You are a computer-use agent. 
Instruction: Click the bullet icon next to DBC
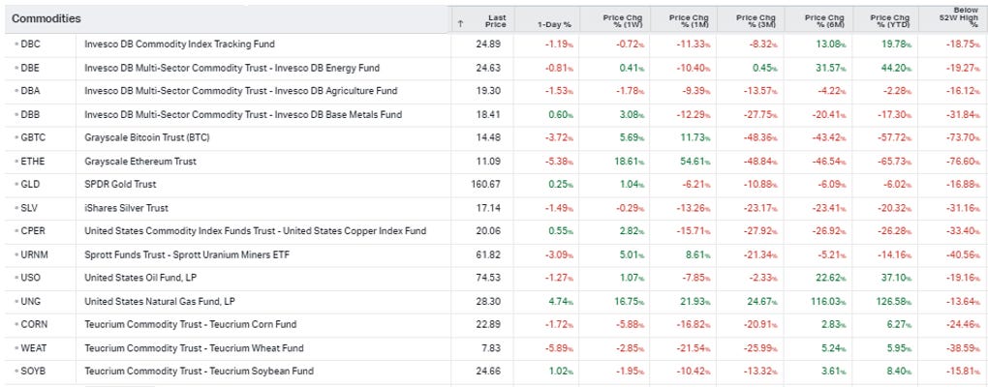click(15, 45)
